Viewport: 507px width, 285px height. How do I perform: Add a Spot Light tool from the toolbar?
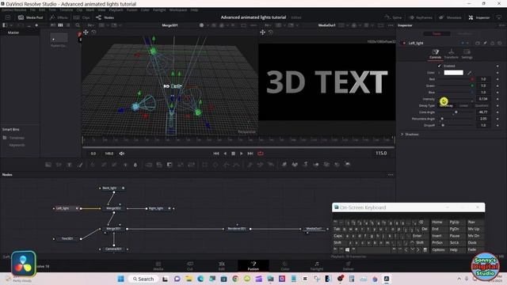(x=337, y=165)
